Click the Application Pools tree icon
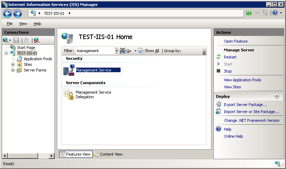This screenshot has width=286, height=169. (x=19, y=59)
